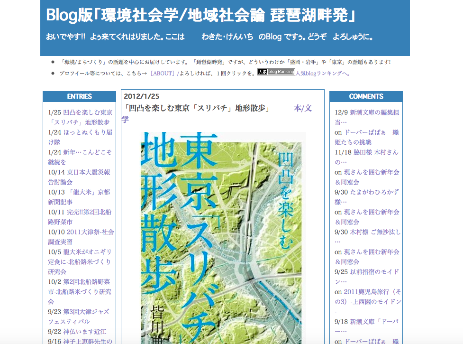Open comment 11/18 脇田様 木村さんの…
This screenshot has width=463, height=344.
366,157
